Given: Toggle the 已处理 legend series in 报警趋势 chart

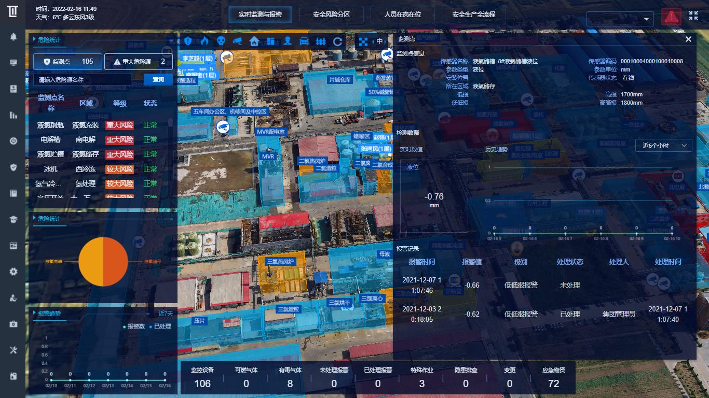Looking at the screenshot, I should 160,326.
